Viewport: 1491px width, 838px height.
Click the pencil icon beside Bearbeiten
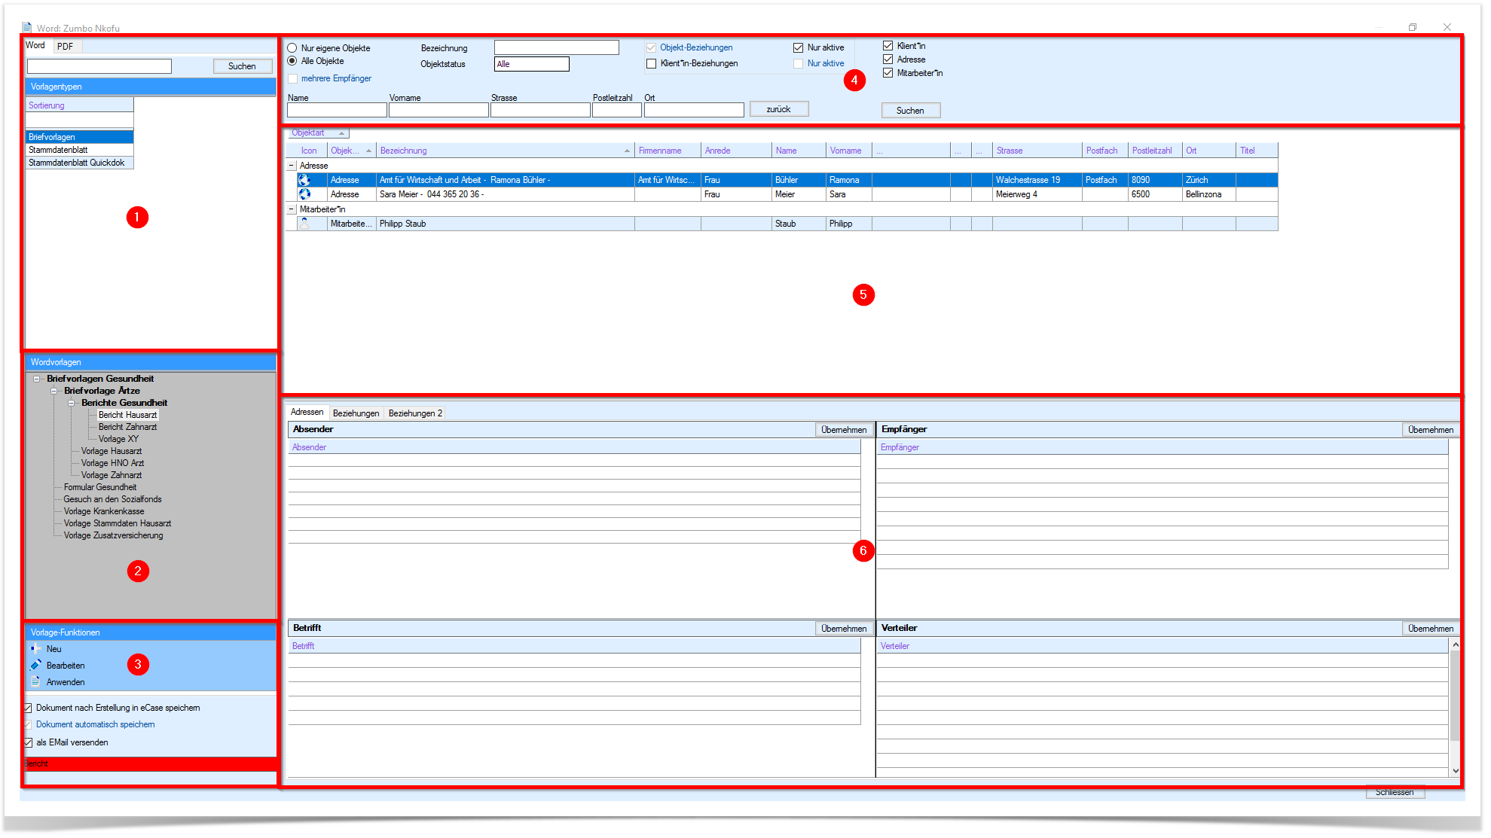[x=35, y=665]
